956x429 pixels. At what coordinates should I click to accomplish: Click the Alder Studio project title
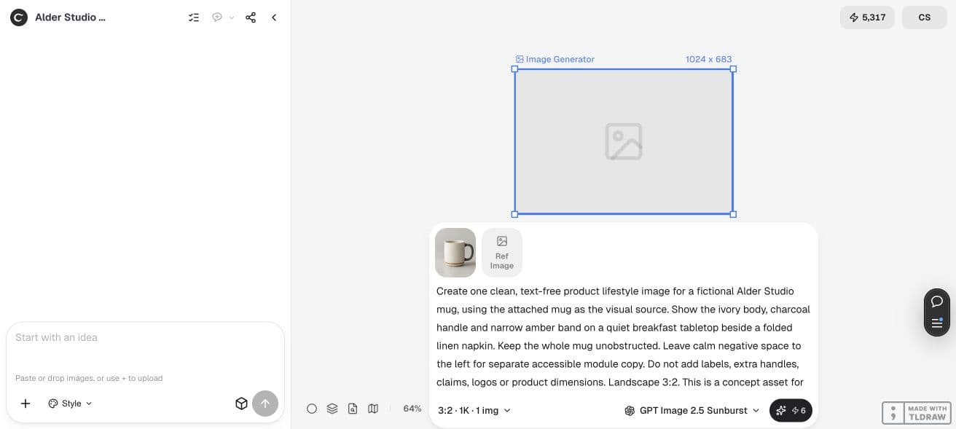click(x=70, y=17)
